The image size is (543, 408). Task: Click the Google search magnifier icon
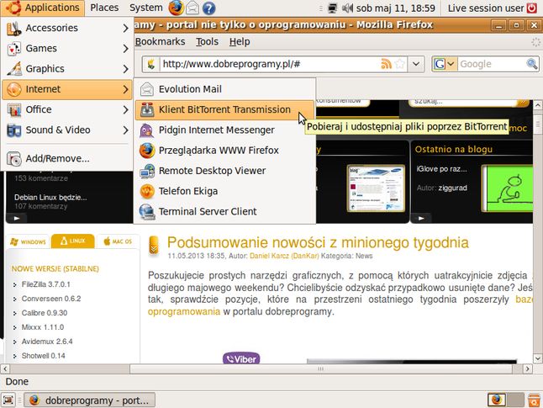coord(531,64)
